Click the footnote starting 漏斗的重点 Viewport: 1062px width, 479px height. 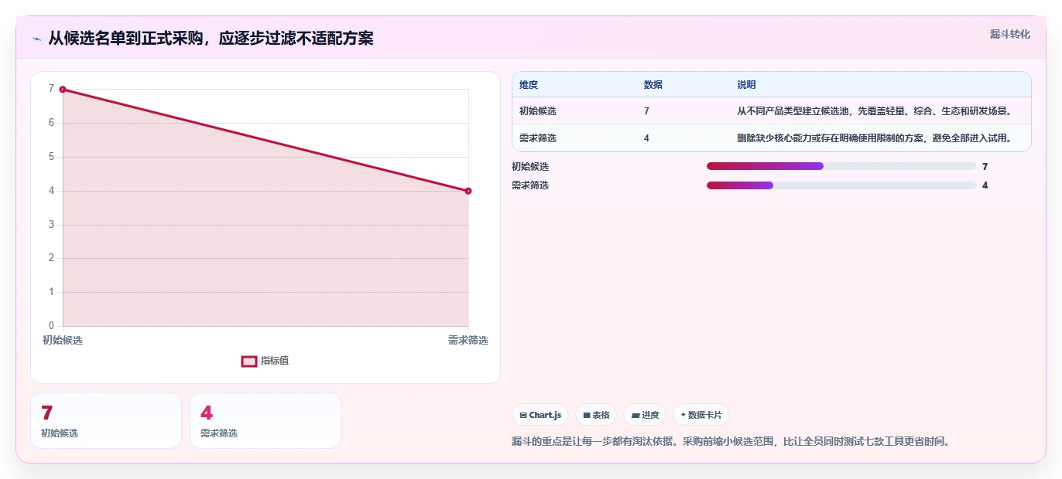click(730, 442)
